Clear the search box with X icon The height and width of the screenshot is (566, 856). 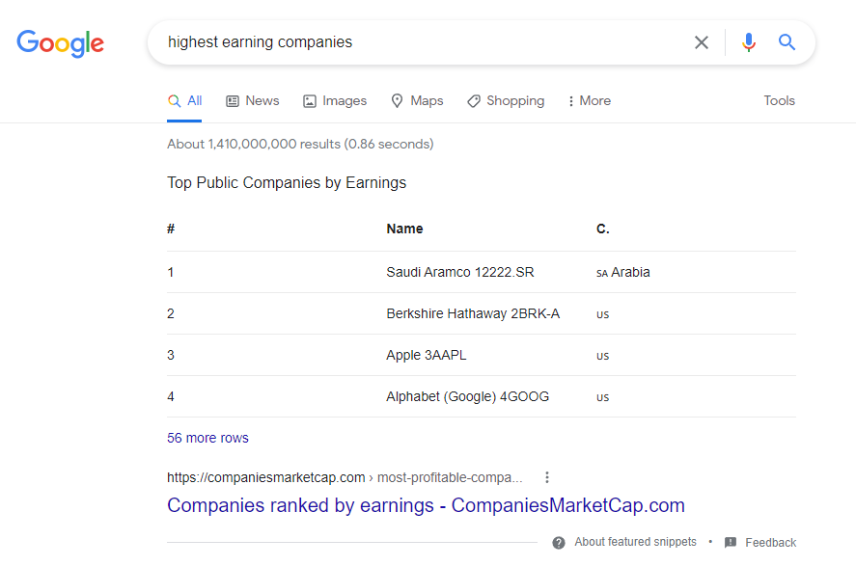tap(702, 42)
